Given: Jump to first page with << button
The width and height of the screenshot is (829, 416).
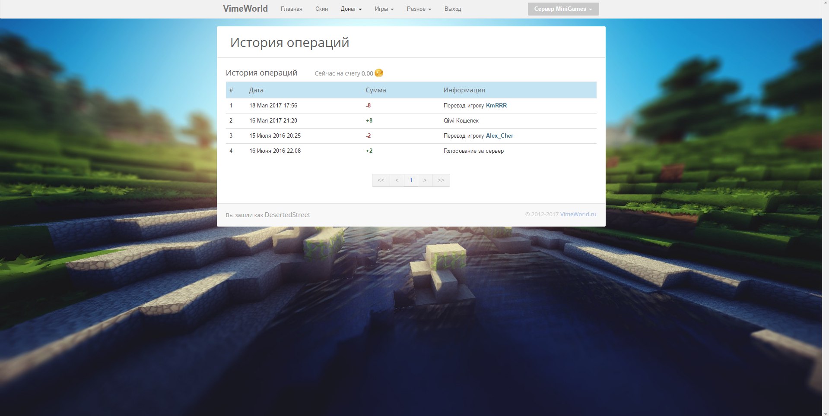Looking at the screenshot, I should pyautogui.click(x=381, y=180).
